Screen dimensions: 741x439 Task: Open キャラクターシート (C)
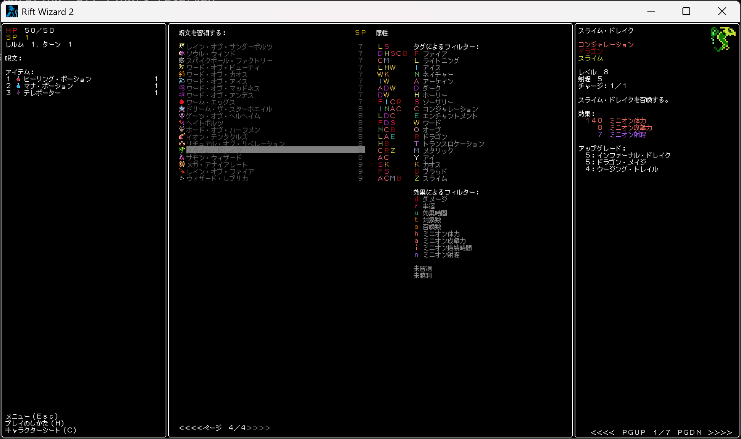pyautogui.click(x=41, y=430)
